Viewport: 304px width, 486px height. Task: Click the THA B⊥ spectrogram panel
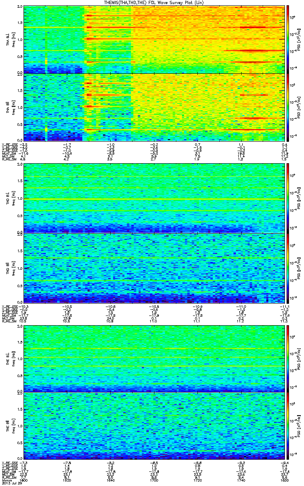[154, 39]
